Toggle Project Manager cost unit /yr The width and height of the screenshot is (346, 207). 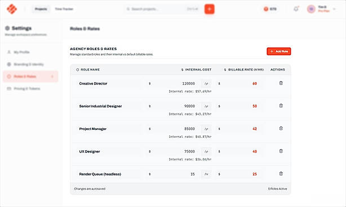206,129
